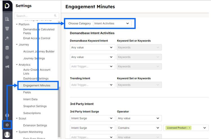
Task: Open Demandbase Calculated Fields settings
Action: [x=39, y=31]
